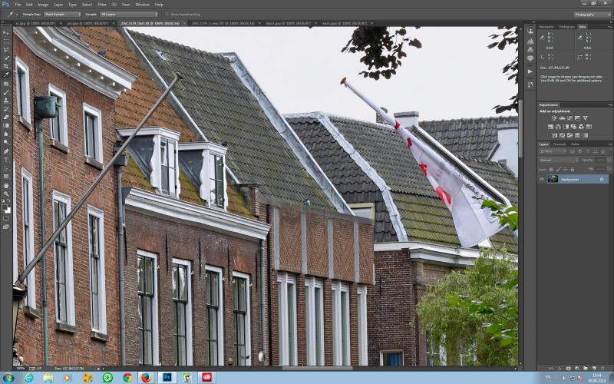The height and width of the screenshot is (384, 614).
Task: Select the History Brush tool
Action: (x=6, y=109)
